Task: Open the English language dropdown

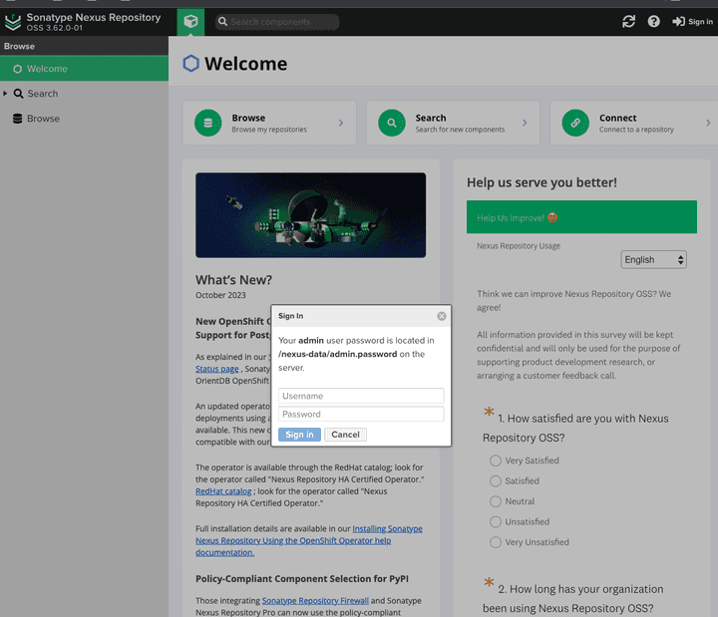Action: click(653, 259)
